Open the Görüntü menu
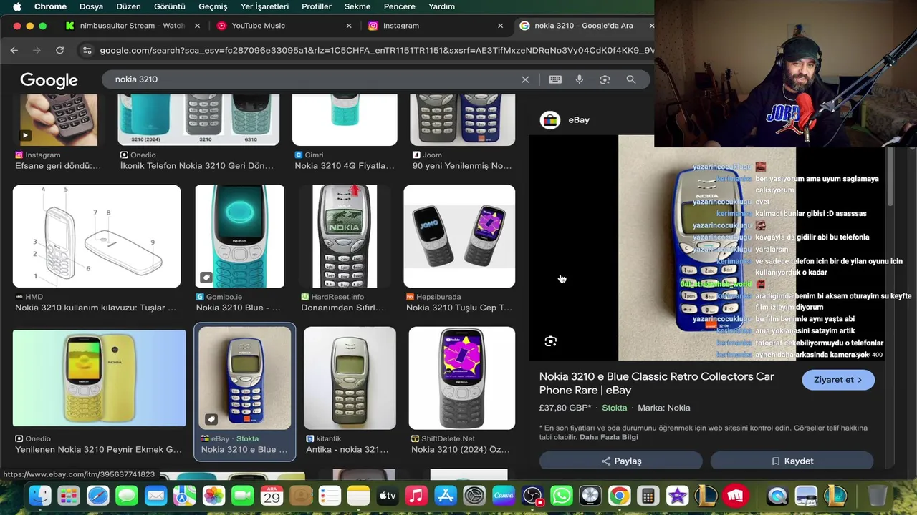The height and width of the screenshot is (515, 917). pos(170,6)
